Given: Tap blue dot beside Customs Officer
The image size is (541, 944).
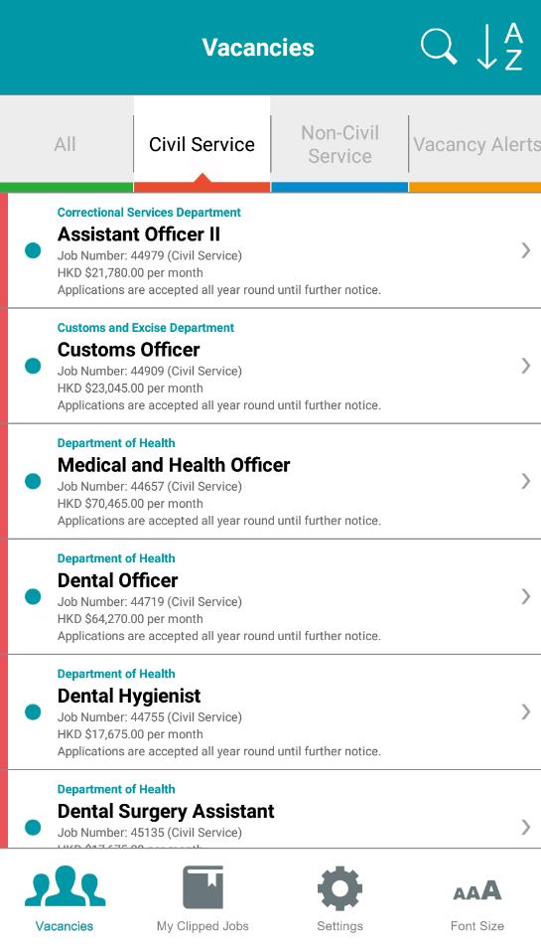Looking at the screenshot, I should (x=33, y=366).
